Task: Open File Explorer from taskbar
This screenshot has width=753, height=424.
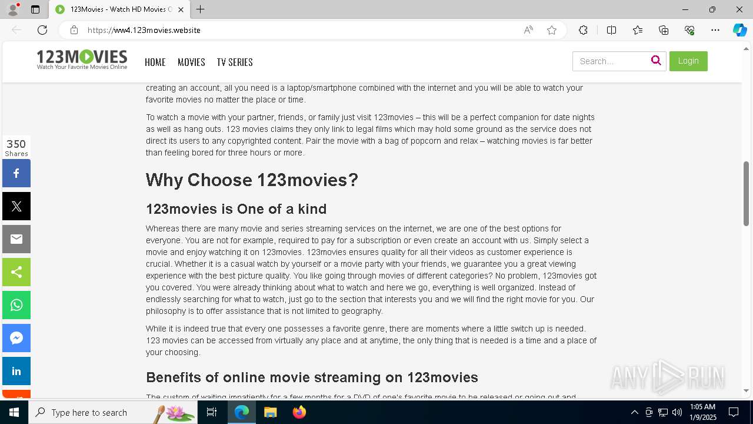Action: (270, 412)
